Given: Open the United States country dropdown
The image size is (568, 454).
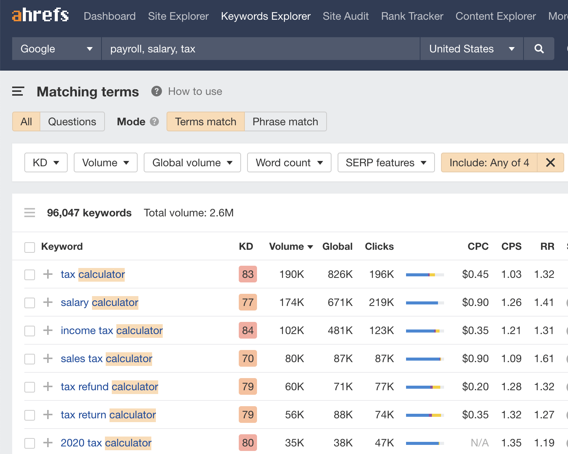Looking at the screenshot, I should click(x=471, y=49).
